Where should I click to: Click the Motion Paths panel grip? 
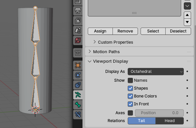pyautogui.click(x=189, y=52)
